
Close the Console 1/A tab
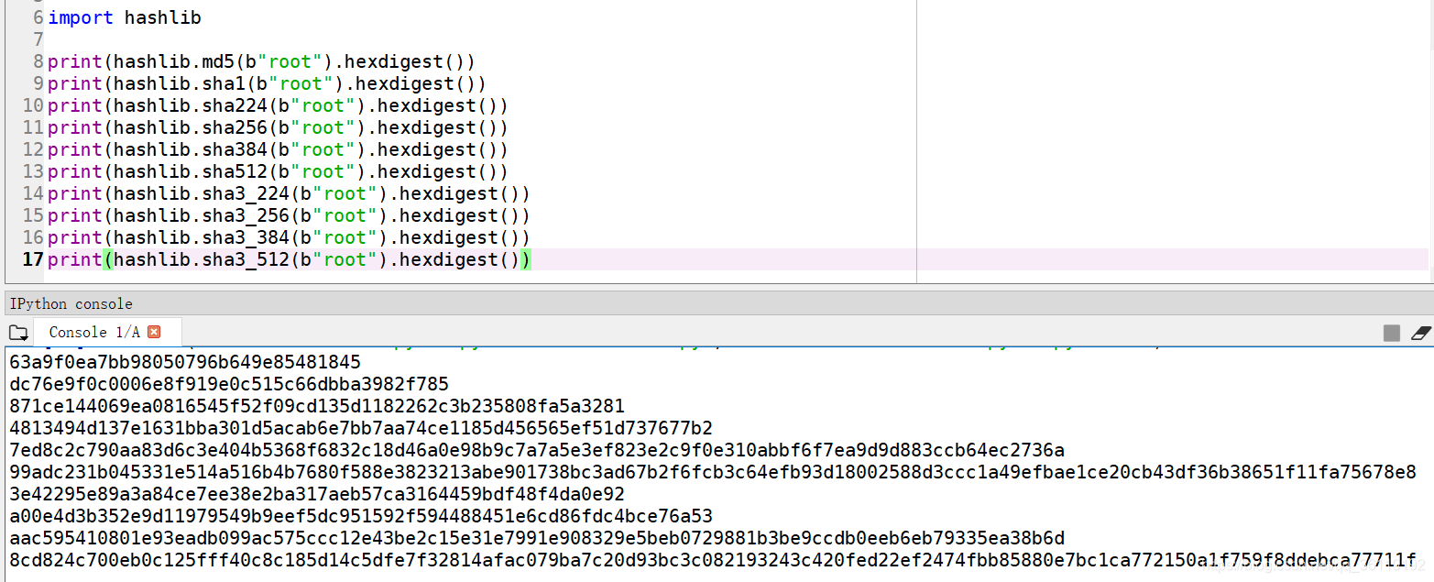click(x=154, y=332)
